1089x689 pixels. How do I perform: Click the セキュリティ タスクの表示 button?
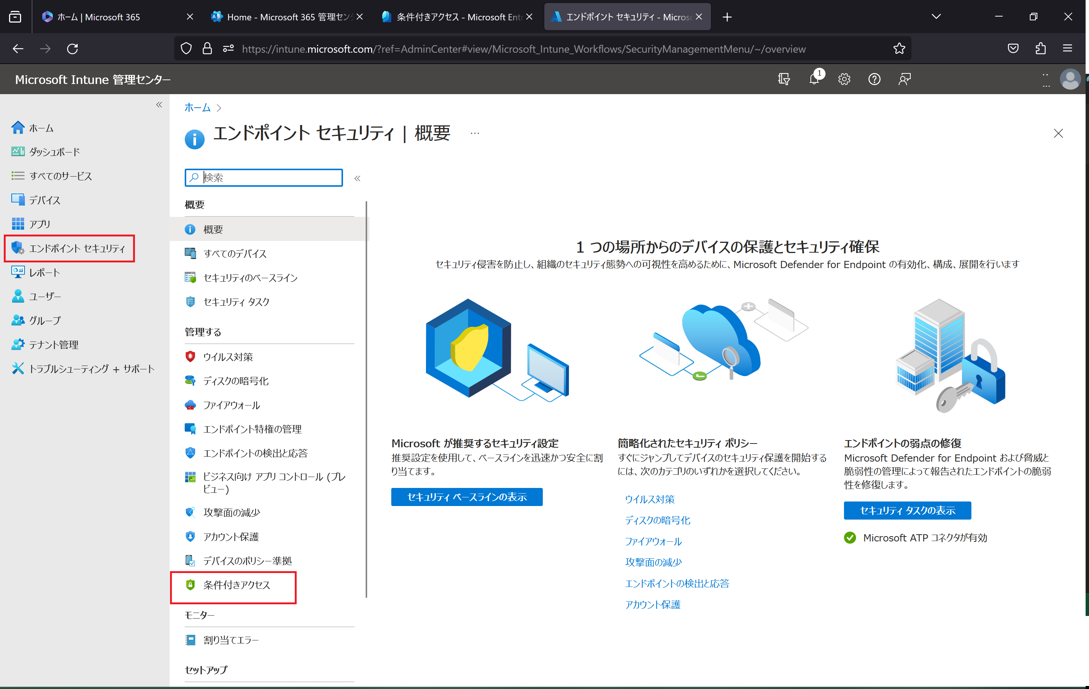click(907, 510)
